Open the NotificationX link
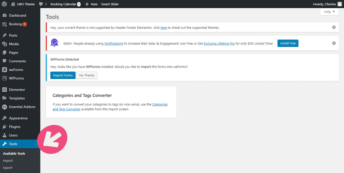344x173 pixels. tap(114, 43)
